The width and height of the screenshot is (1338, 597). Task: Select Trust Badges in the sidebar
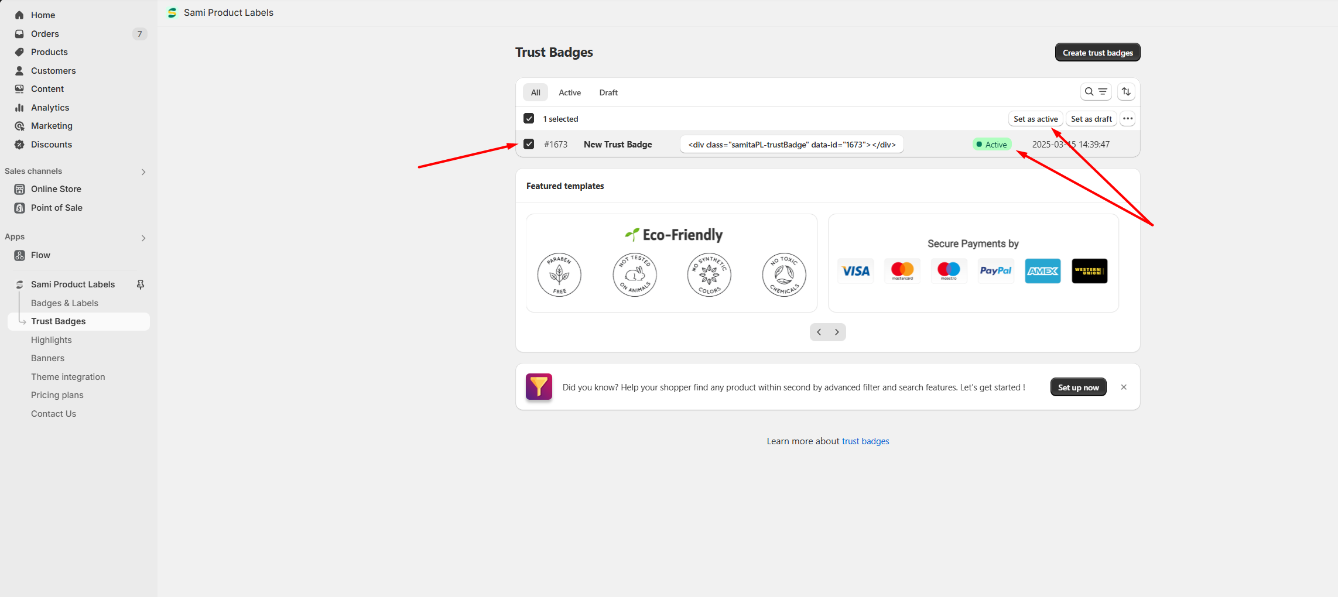[x=79, y=321]
